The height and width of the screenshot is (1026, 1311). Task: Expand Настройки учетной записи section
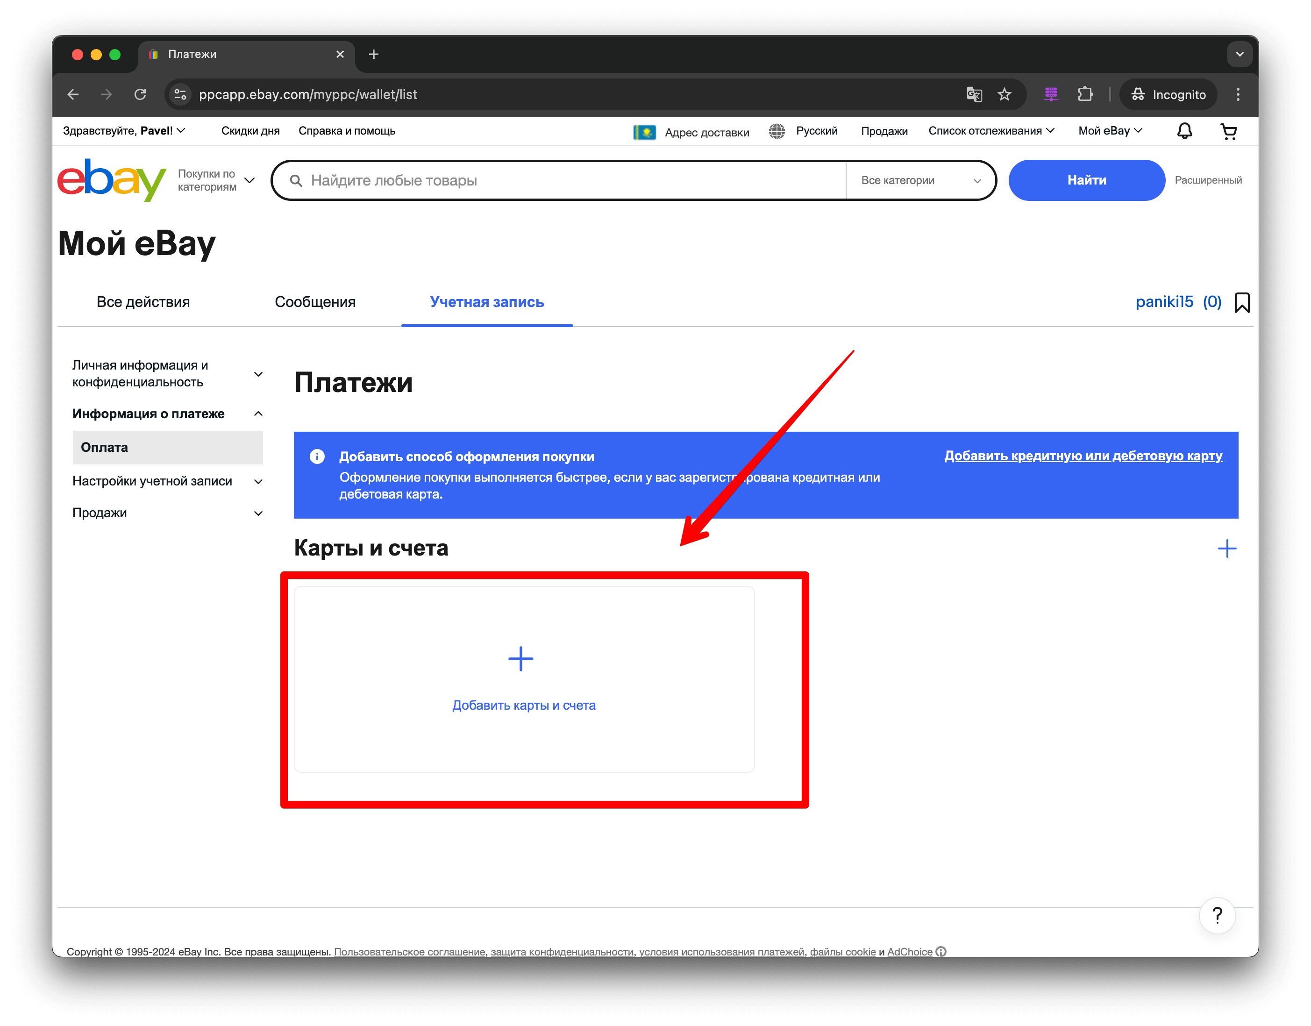tap(168, 481)
